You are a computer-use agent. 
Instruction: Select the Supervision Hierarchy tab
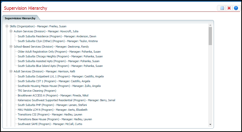(20, 18)
